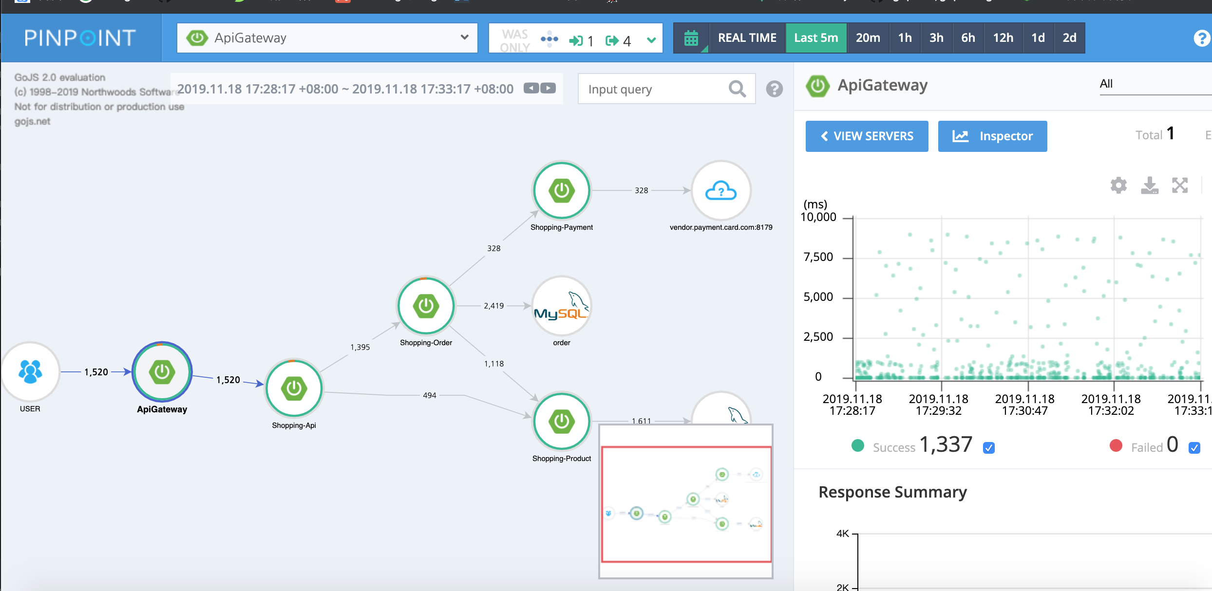This screenshot has width=1212, height=591.
Task: Expand scatter chart to fullscreen
Action: (1180, 185)
